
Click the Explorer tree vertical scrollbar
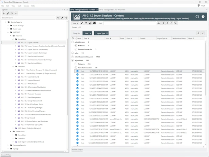pos(67,77)
